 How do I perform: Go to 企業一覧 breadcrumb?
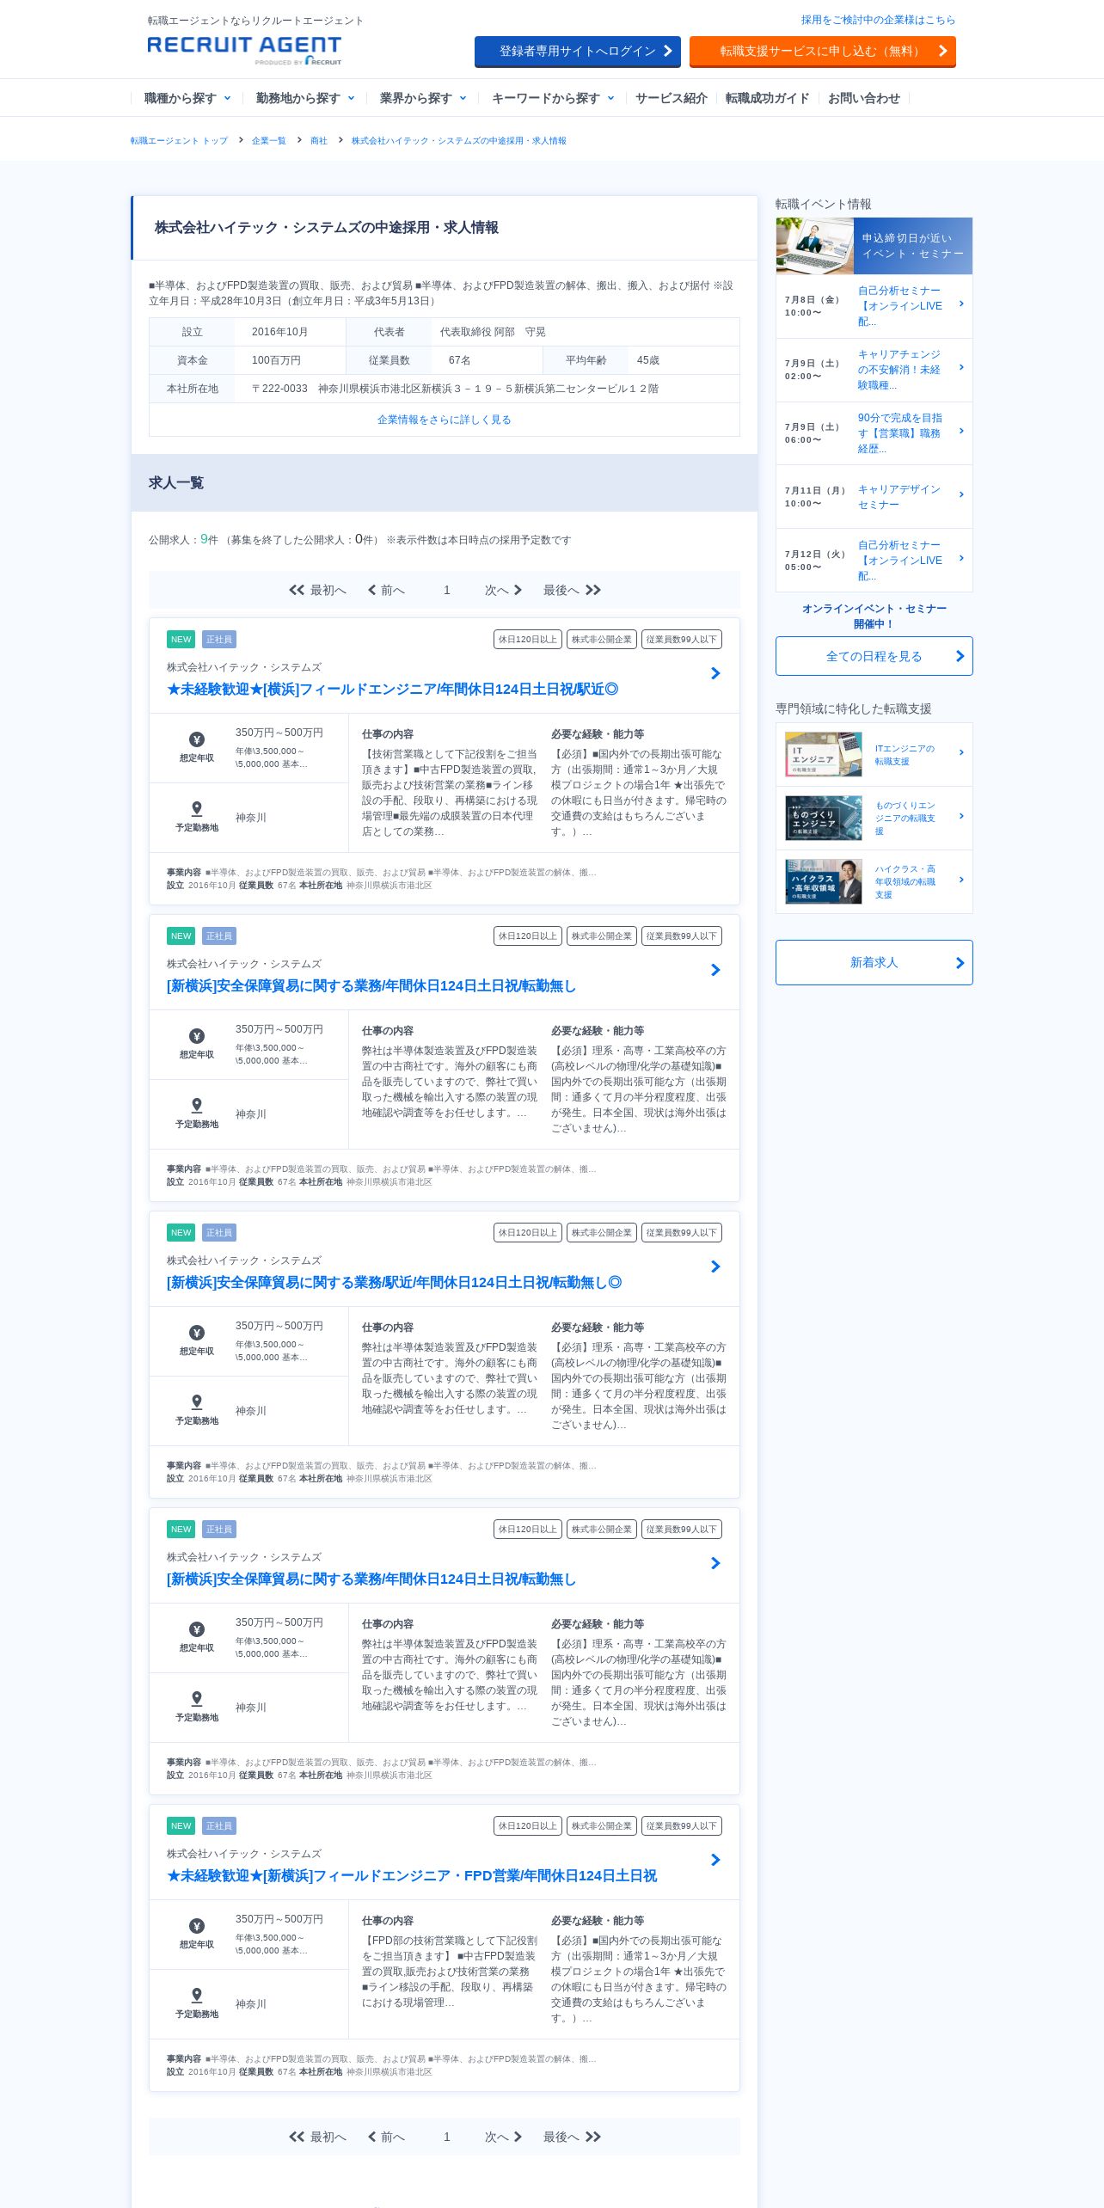pyautogui.click(x=269, y=140)
